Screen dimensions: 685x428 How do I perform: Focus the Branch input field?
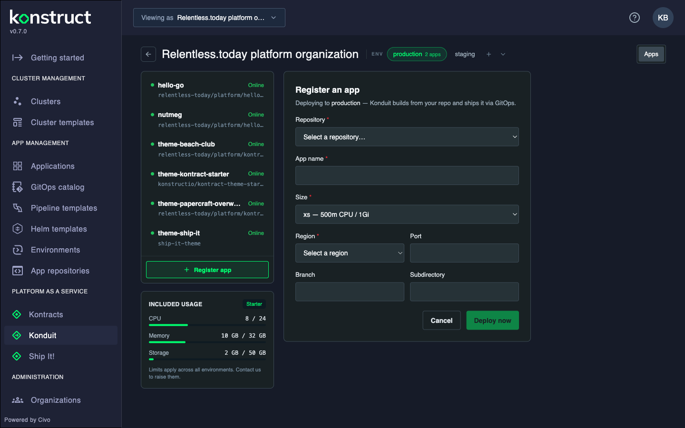350,292
